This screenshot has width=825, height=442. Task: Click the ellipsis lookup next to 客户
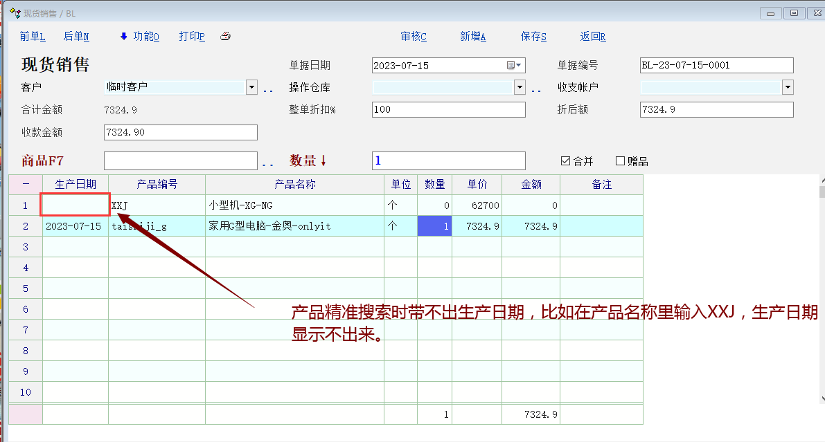click(268, 89)
